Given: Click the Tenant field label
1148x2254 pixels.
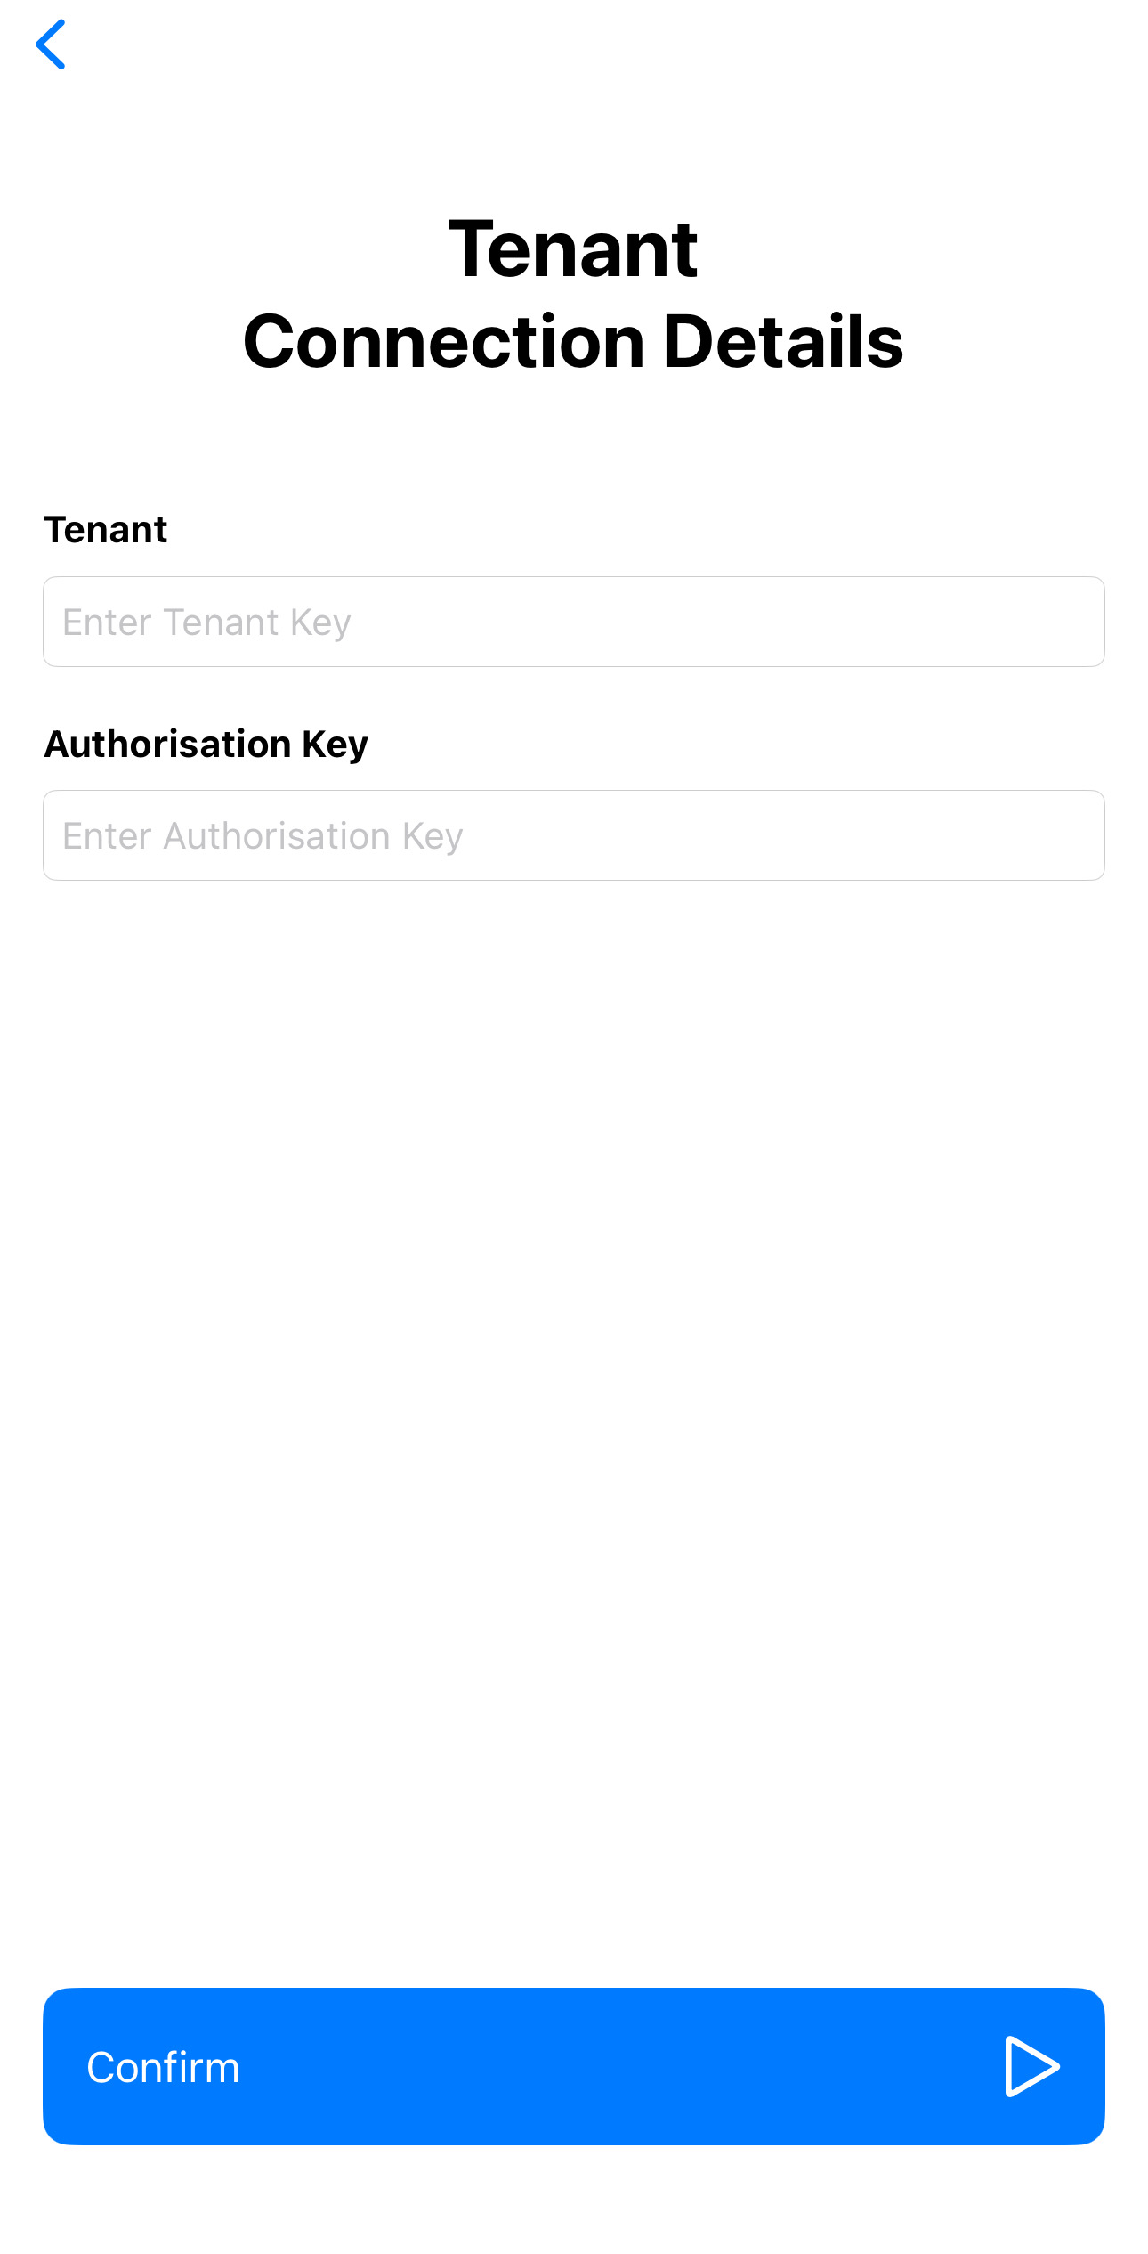Looking at the screenshot, I should [106, 530].
